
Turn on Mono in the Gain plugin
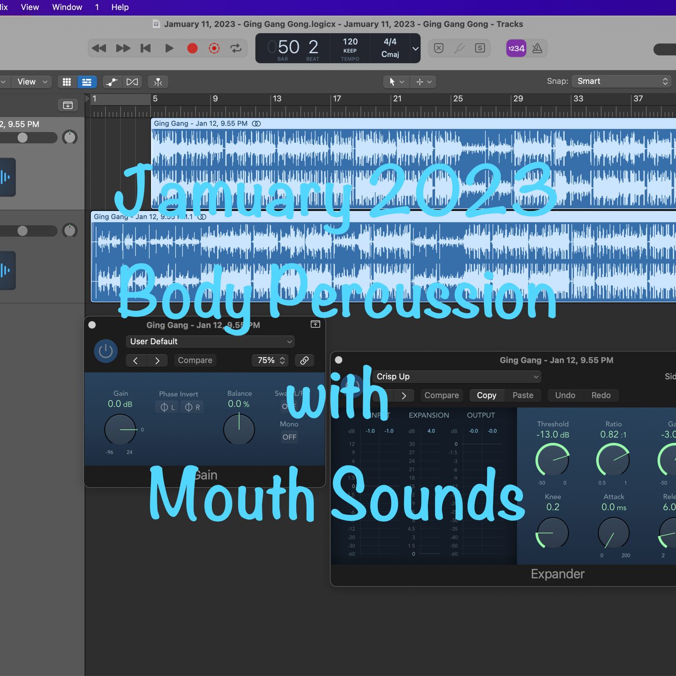pos(289,437)
